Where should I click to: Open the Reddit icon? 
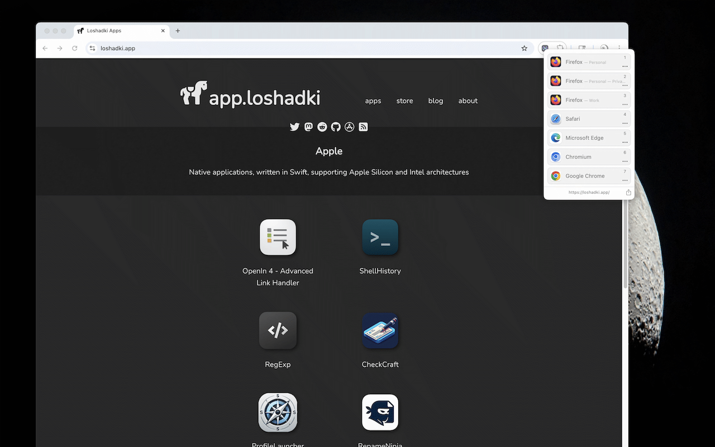(x=322, y=127)
